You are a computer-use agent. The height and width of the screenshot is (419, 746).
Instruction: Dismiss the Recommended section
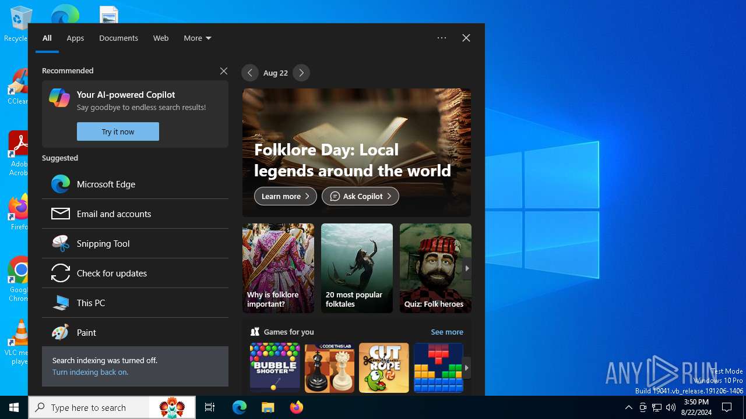224,70
